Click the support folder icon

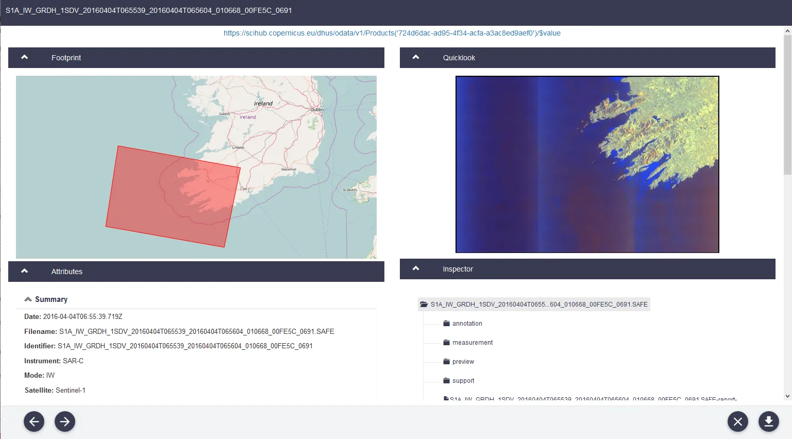pyautogui.click(x=447, y=381)
